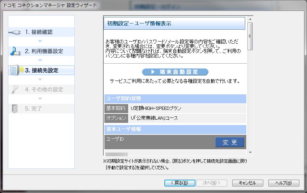Click the 変更 button for ユーザID
Image resolution: width=307 pixels, height=193 pixels.
coord(230,142)
